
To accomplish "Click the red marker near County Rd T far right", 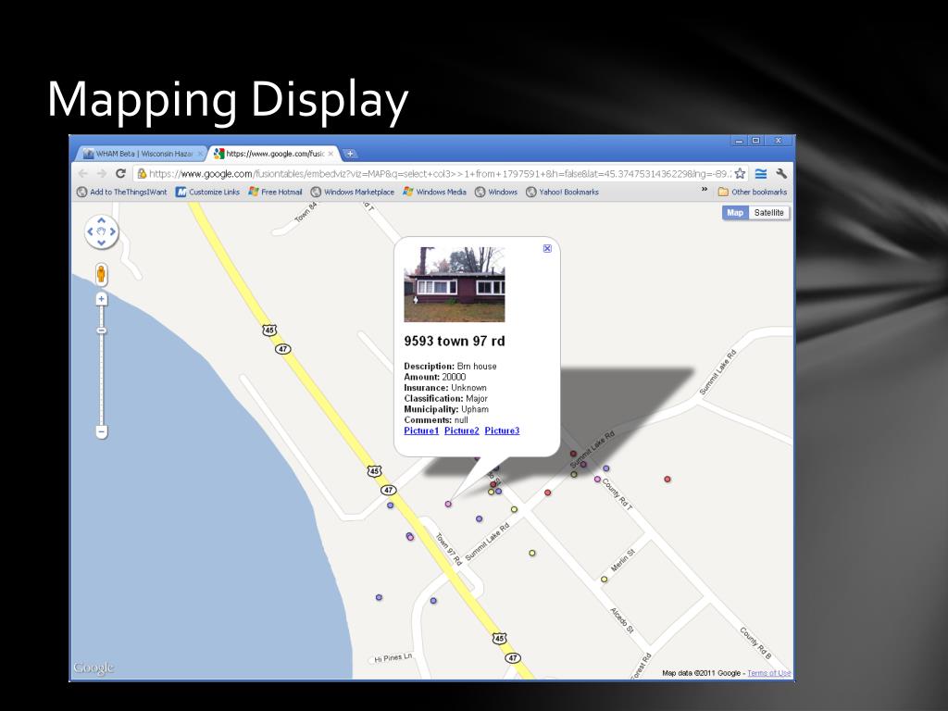I will [x=667, y=479].
